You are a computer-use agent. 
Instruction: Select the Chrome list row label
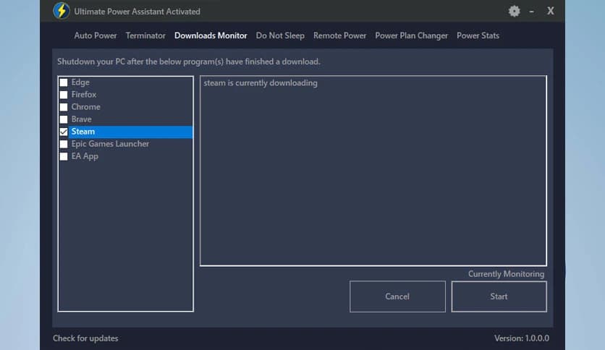(85, 107)
